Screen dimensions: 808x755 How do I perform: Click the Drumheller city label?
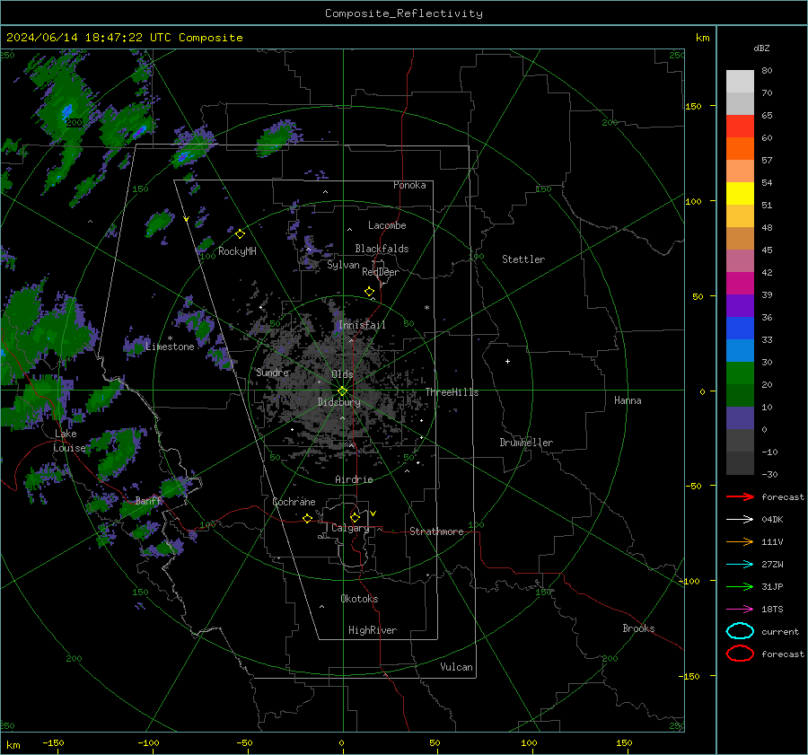tap(526, 443)
